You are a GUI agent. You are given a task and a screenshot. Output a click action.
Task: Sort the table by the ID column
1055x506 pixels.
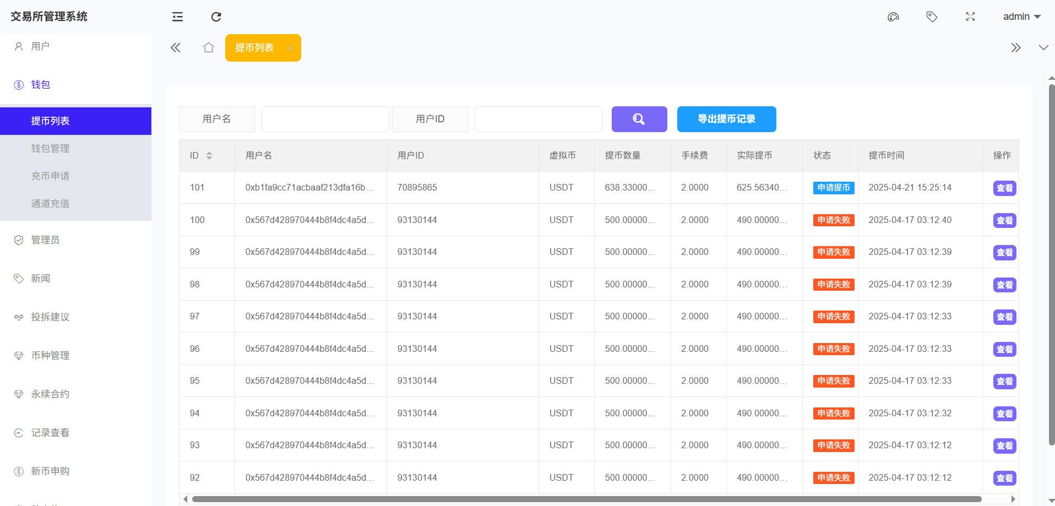coord(209,156)
